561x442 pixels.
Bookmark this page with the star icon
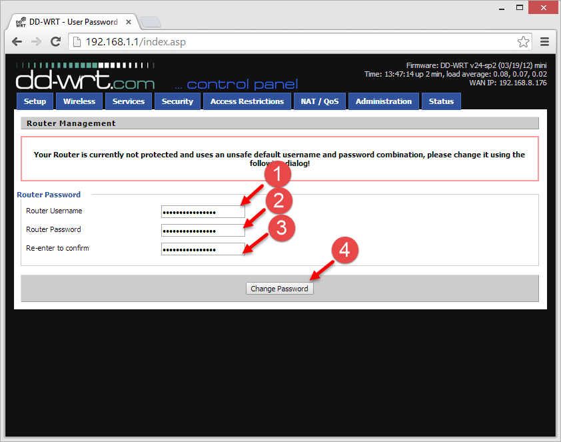click(x=523, y=42)
